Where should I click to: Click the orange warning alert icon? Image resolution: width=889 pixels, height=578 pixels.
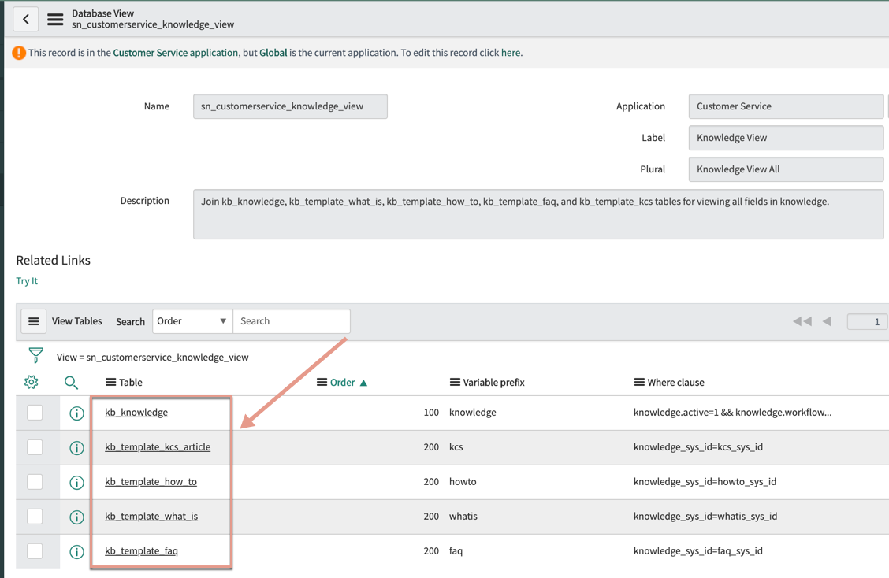[19, 53]
